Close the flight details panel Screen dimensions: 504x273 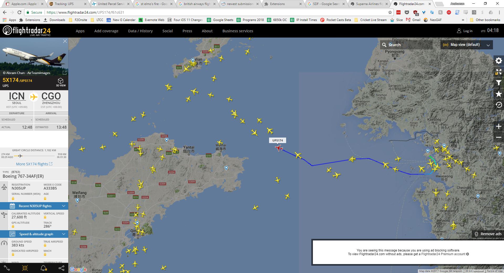[x=65, y=41]
